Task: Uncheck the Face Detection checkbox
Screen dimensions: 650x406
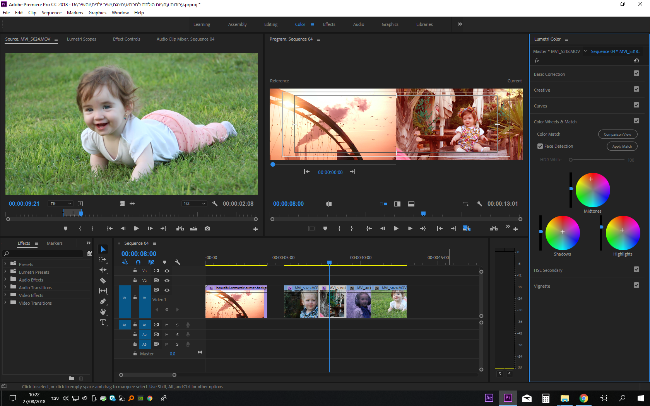Action: [x=540, y=146]
